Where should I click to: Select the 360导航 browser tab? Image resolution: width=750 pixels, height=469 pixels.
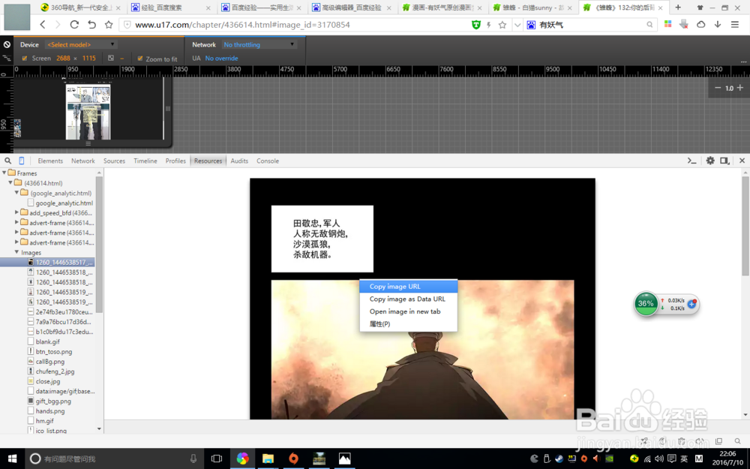(x=80, y=8)
